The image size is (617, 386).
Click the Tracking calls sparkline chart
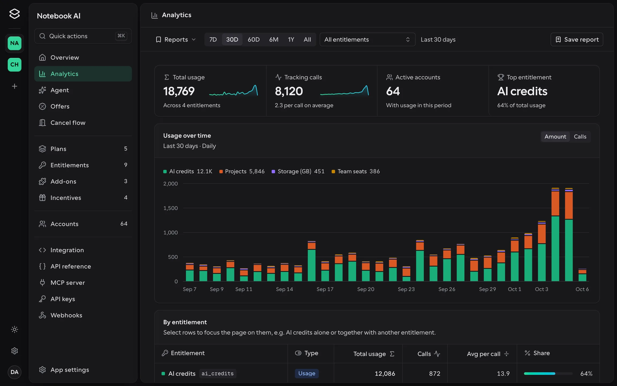pos(345,91)
